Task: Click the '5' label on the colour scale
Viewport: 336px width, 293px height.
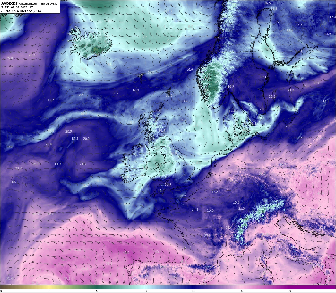Action: (x=97, y=291)
